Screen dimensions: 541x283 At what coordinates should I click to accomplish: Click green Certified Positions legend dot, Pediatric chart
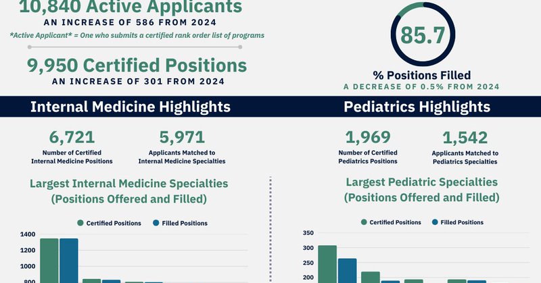coord(364,222)
